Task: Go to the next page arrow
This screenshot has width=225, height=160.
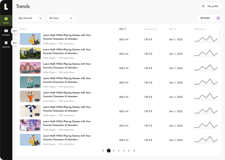Action: pyautogui.click(x=134, y=150)
